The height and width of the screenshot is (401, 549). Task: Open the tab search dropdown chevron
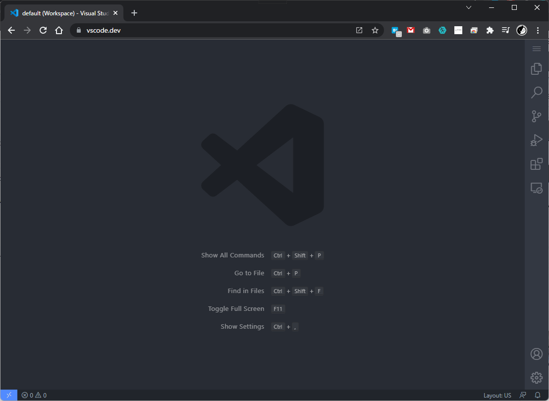(469, 7)
